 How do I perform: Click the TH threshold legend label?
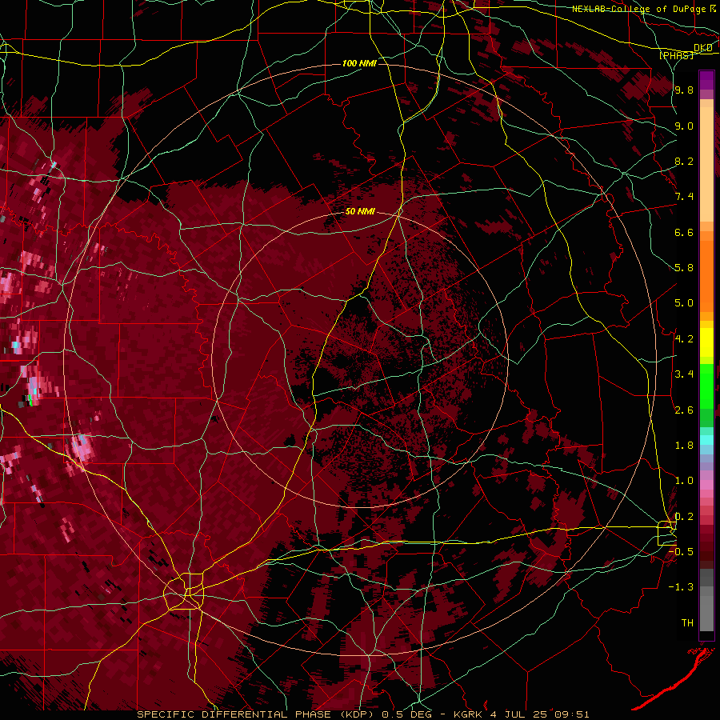pyautogui.click(x=687, y=622)
